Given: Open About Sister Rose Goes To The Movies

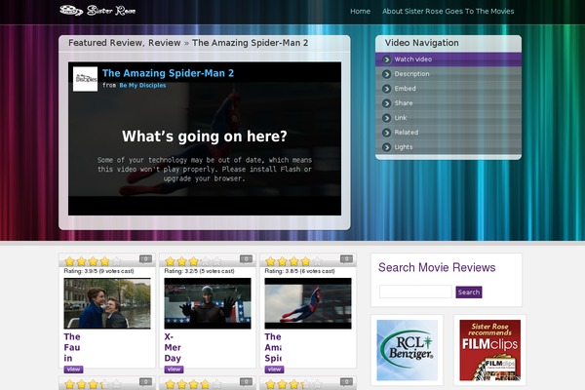Looking at the screenshot, I should [448, 11].
